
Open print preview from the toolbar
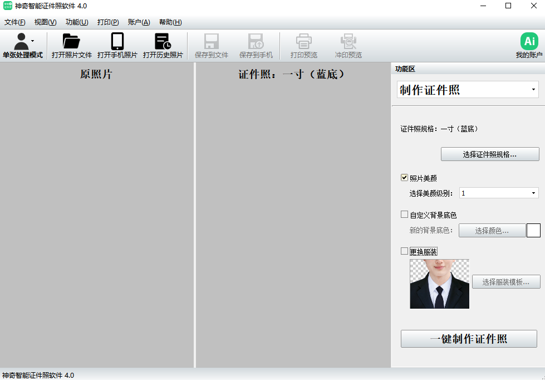coord(303,42)
